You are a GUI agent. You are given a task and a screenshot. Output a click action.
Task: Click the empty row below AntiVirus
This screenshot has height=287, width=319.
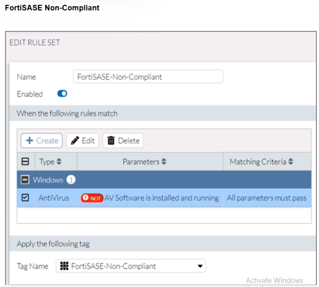(164, 215)
